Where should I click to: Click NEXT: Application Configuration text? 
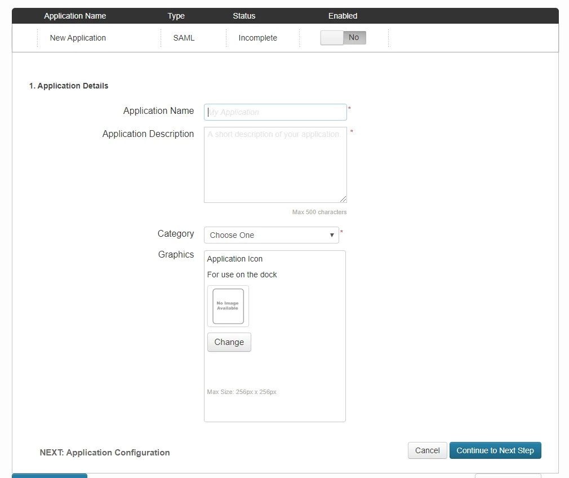tap(104, 452)
